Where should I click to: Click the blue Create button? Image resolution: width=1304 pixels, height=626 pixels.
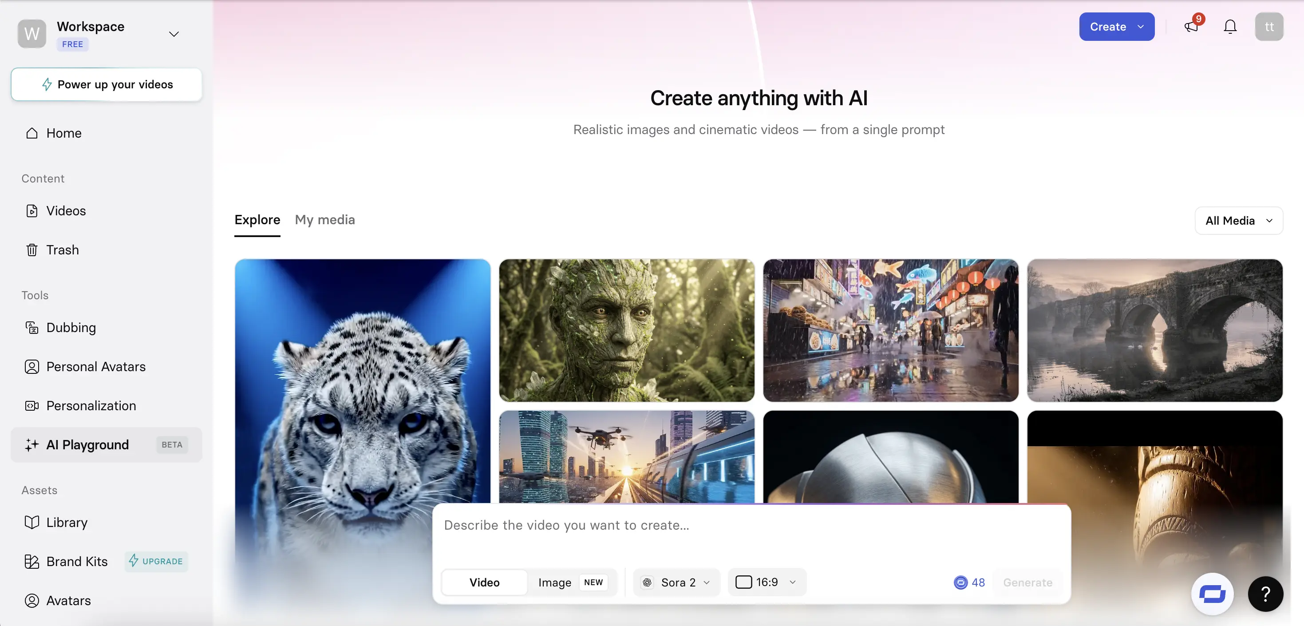pos(1116,27)
